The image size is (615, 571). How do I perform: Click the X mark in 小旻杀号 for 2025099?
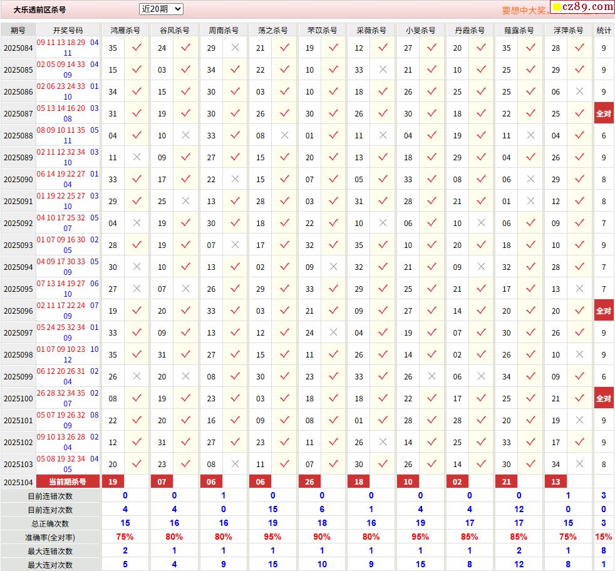pyautogui.click(x=432, y=376)
